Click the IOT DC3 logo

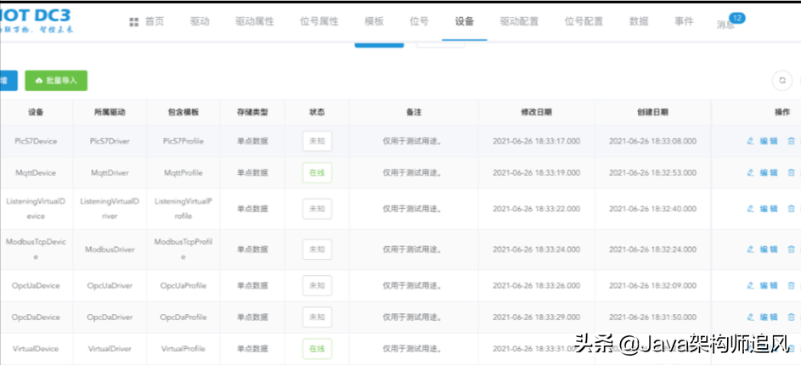[36, 20]
